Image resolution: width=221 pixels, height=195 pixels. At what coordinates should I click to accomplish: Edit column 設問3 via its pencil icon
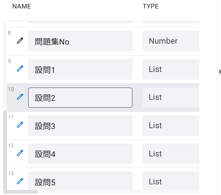[20, 125]
